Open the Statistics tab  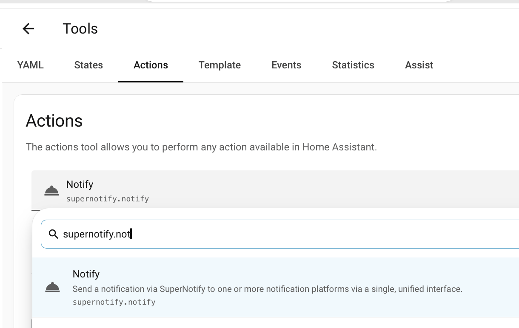coord(353,65)
